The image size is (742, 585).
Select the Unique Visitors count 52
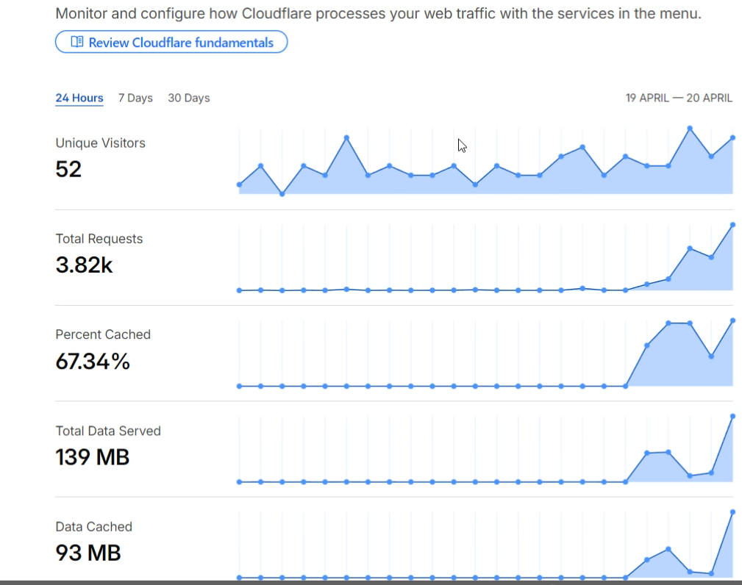coord(68,169)
